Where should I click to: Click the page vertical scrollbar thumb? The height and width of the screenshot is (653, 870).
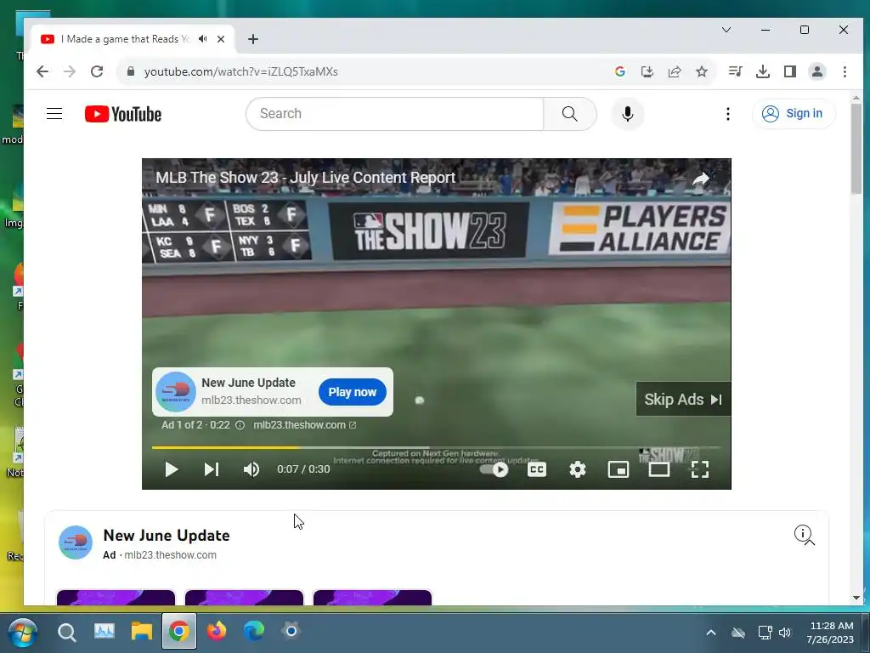pos(856,149)
